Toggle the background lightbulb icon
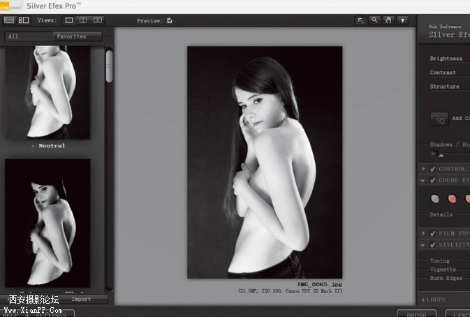Screen dimensions: 470x317 (403, 20)
